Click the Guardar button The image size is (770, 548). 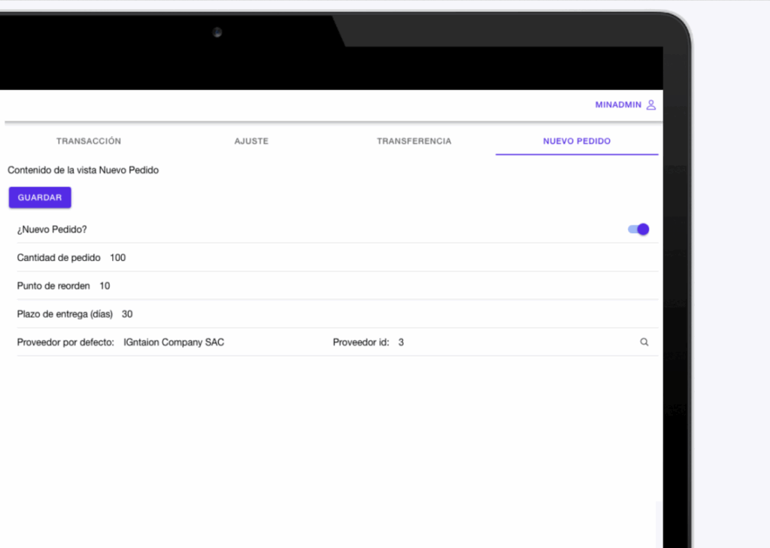click(40, 198)
